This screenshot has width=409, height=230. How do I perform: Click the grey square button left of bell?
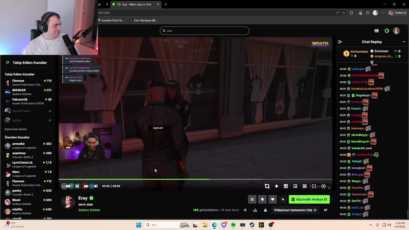[x=252, y=199]
